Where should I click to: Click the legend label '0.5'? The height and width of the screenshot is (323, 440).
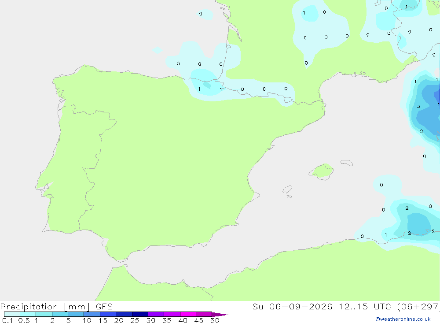coord(24,320)
